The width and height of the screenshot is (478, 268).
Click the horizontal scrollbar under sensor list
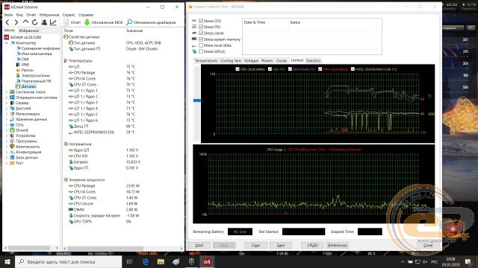[105, 248]
